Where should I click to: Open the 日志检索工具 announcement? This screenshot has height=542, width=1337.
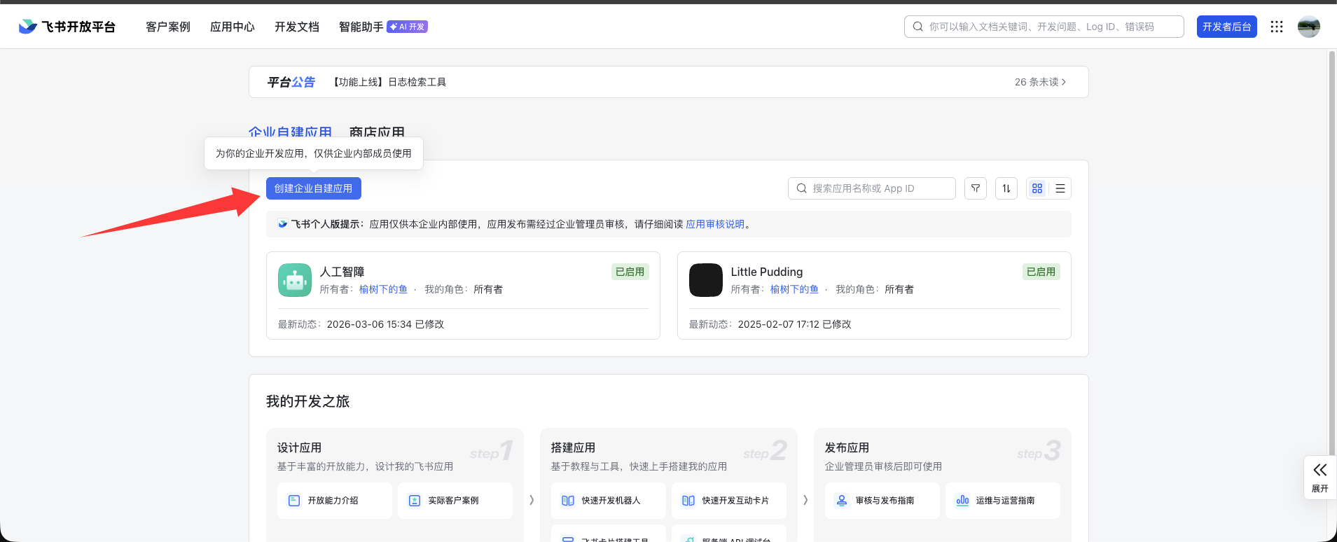[x=389, y=82]
